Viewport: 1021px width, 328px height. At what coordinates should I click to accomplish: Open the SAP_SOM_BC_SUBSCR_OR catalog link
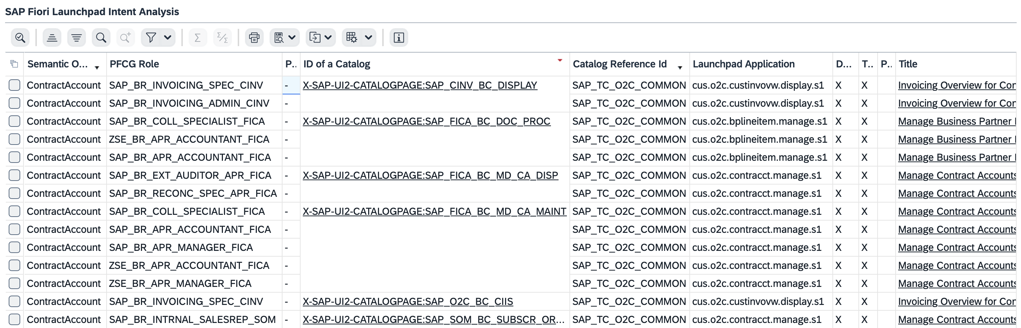(434, 319)
